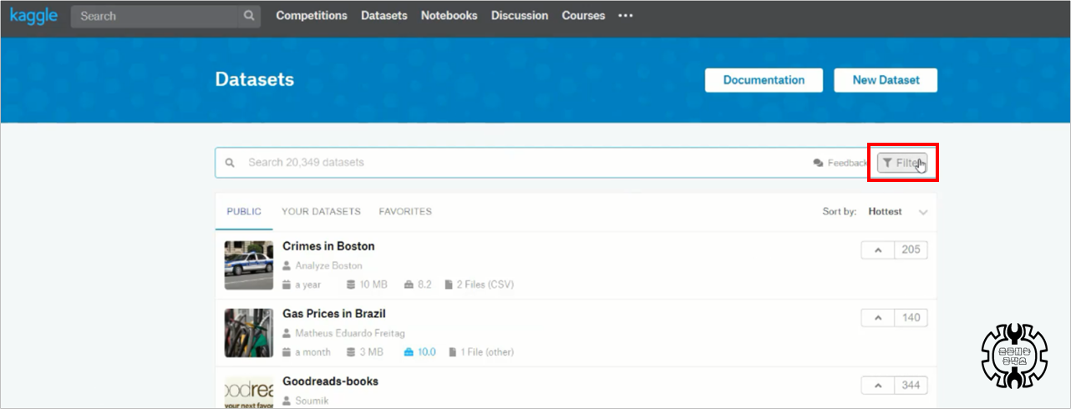Image resolution: width=1071 pixels, height=409 pixels.
Task: Click the 344 vote count
Action: (911, 386)
